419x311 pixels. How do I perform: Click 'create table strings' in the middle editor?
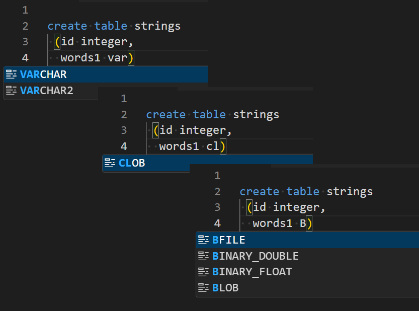tap(212, 115)
